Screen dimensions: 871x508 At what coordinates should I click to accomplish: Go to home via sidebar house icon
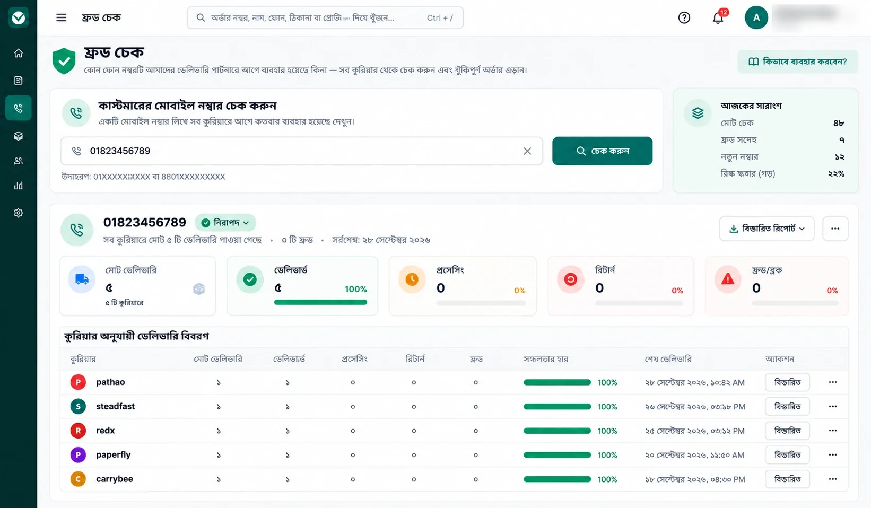click(19, 53)
